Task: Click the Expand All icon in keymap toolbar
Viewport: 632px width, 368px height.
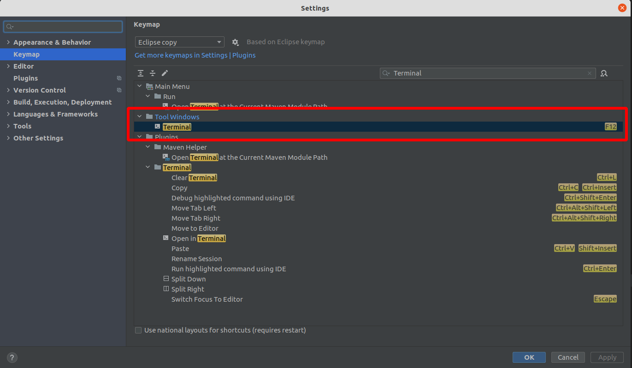Action: pos(141,73)
